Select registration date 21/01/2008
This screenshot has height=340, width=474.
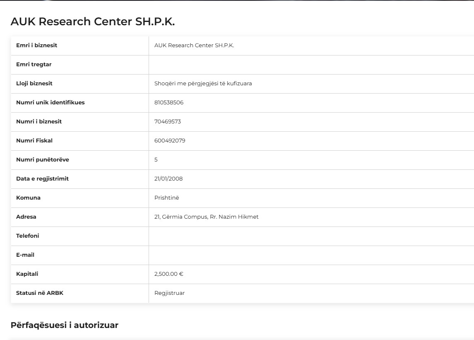point(168,179)
